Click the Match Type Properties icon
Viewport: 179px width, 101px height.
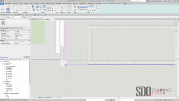(17, 11)
